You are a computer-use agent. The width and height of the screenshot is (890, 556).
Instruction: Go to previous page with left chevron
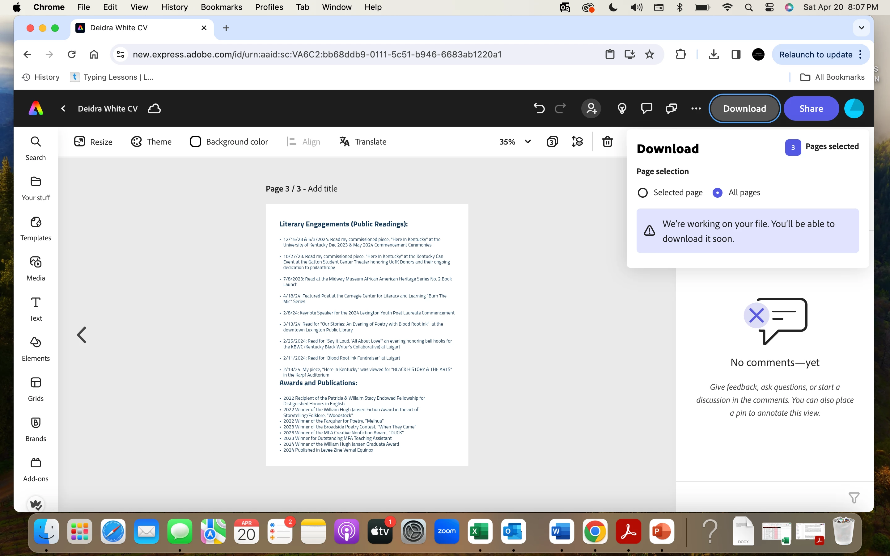click(82, 335)
